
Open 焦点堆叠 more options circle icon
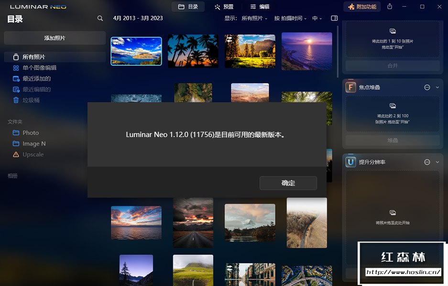(427, 87)
